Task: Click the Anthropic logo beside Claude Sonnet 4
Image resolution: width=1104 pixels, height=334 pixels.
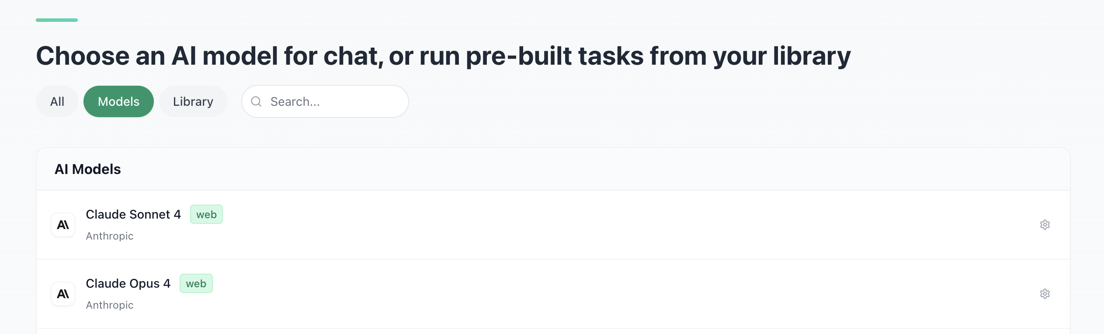Action: (63, 225)
